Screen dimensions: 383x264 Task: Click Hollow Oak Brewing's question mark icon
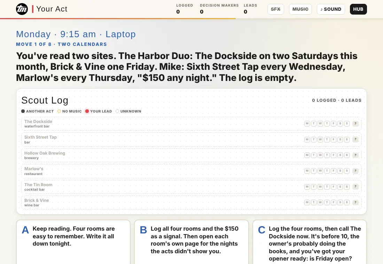tap(355, 155)
